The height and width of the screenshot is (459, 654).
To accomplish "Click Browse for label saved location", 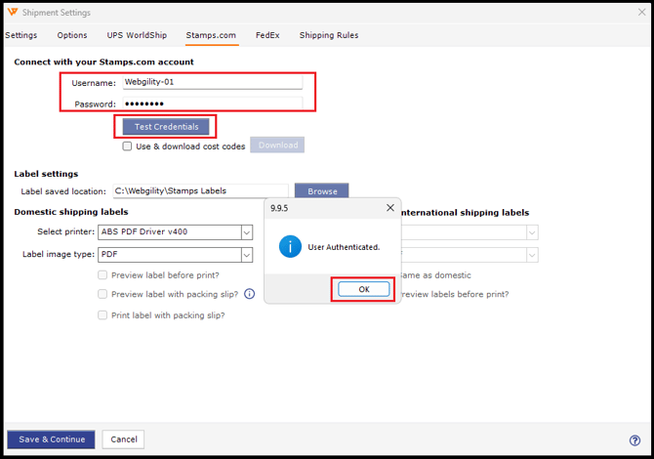I will point(321,191).
